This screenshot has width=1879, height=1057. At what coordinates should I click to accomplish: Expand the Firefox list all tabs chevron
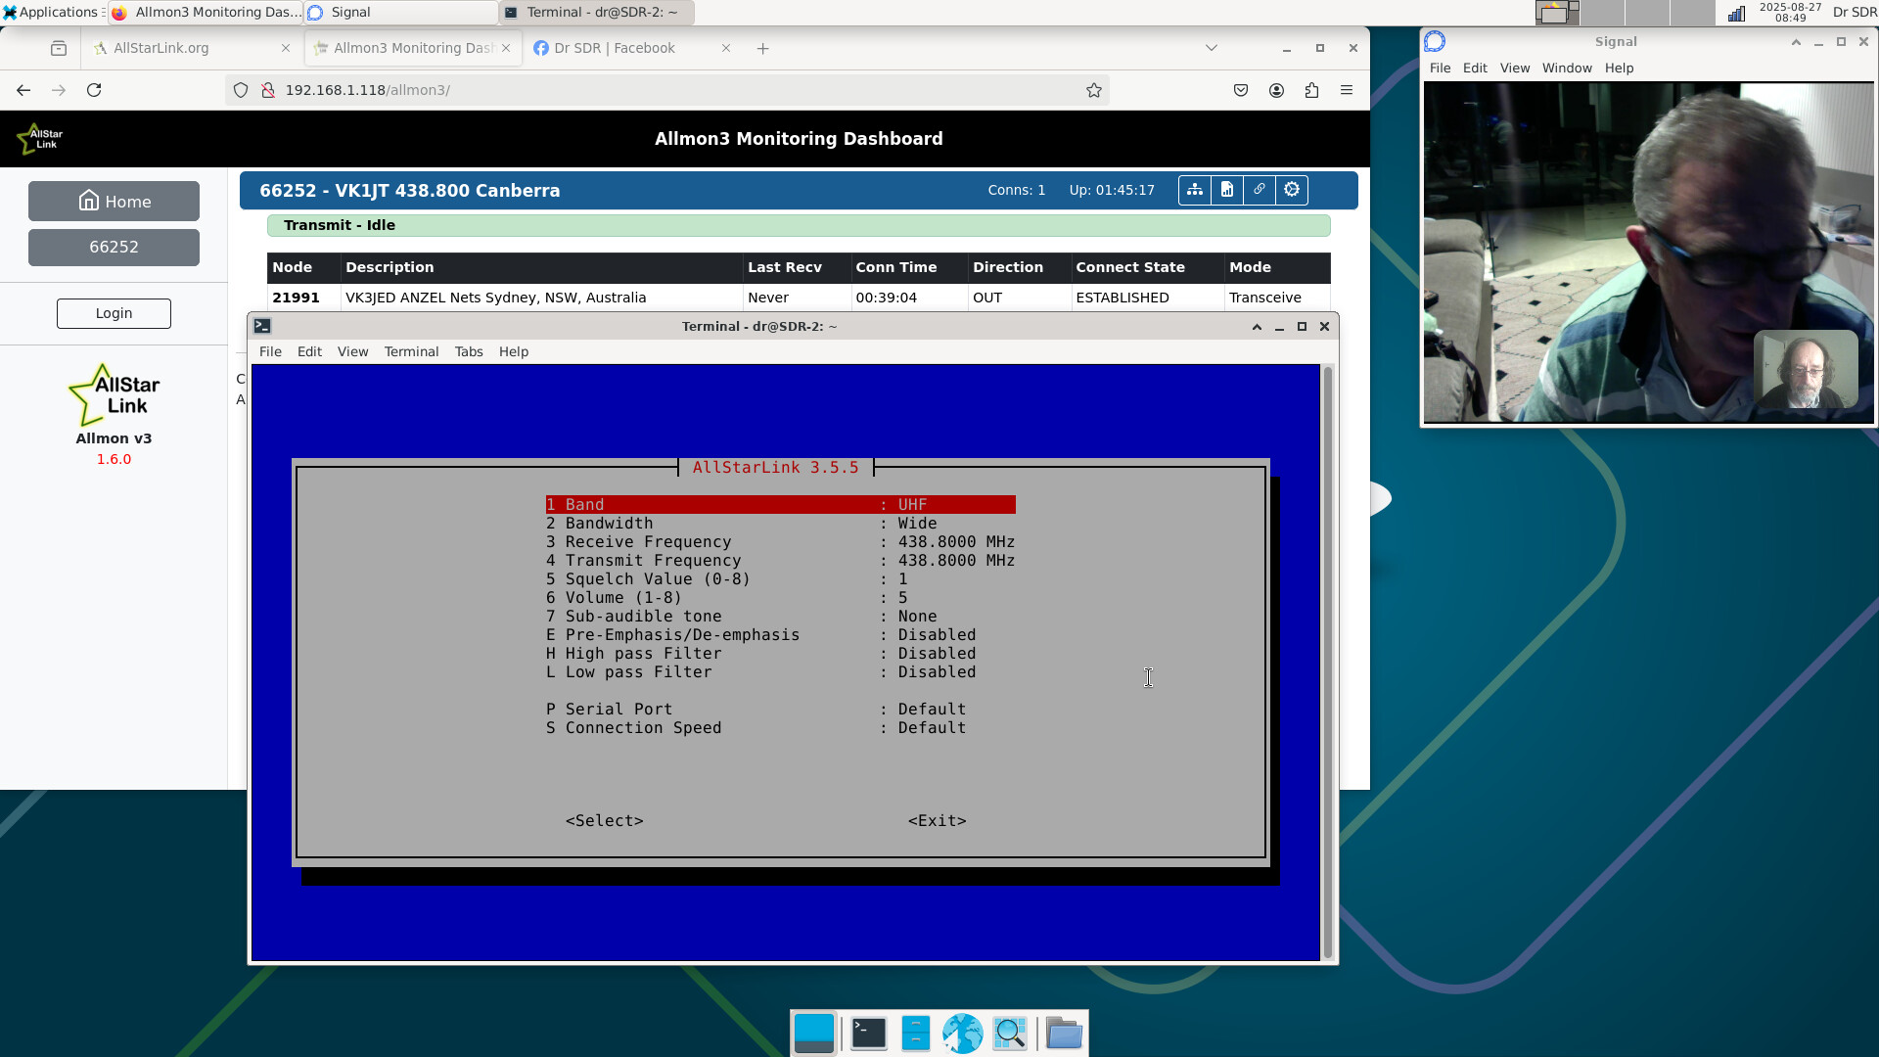[x=1211, y=48]
